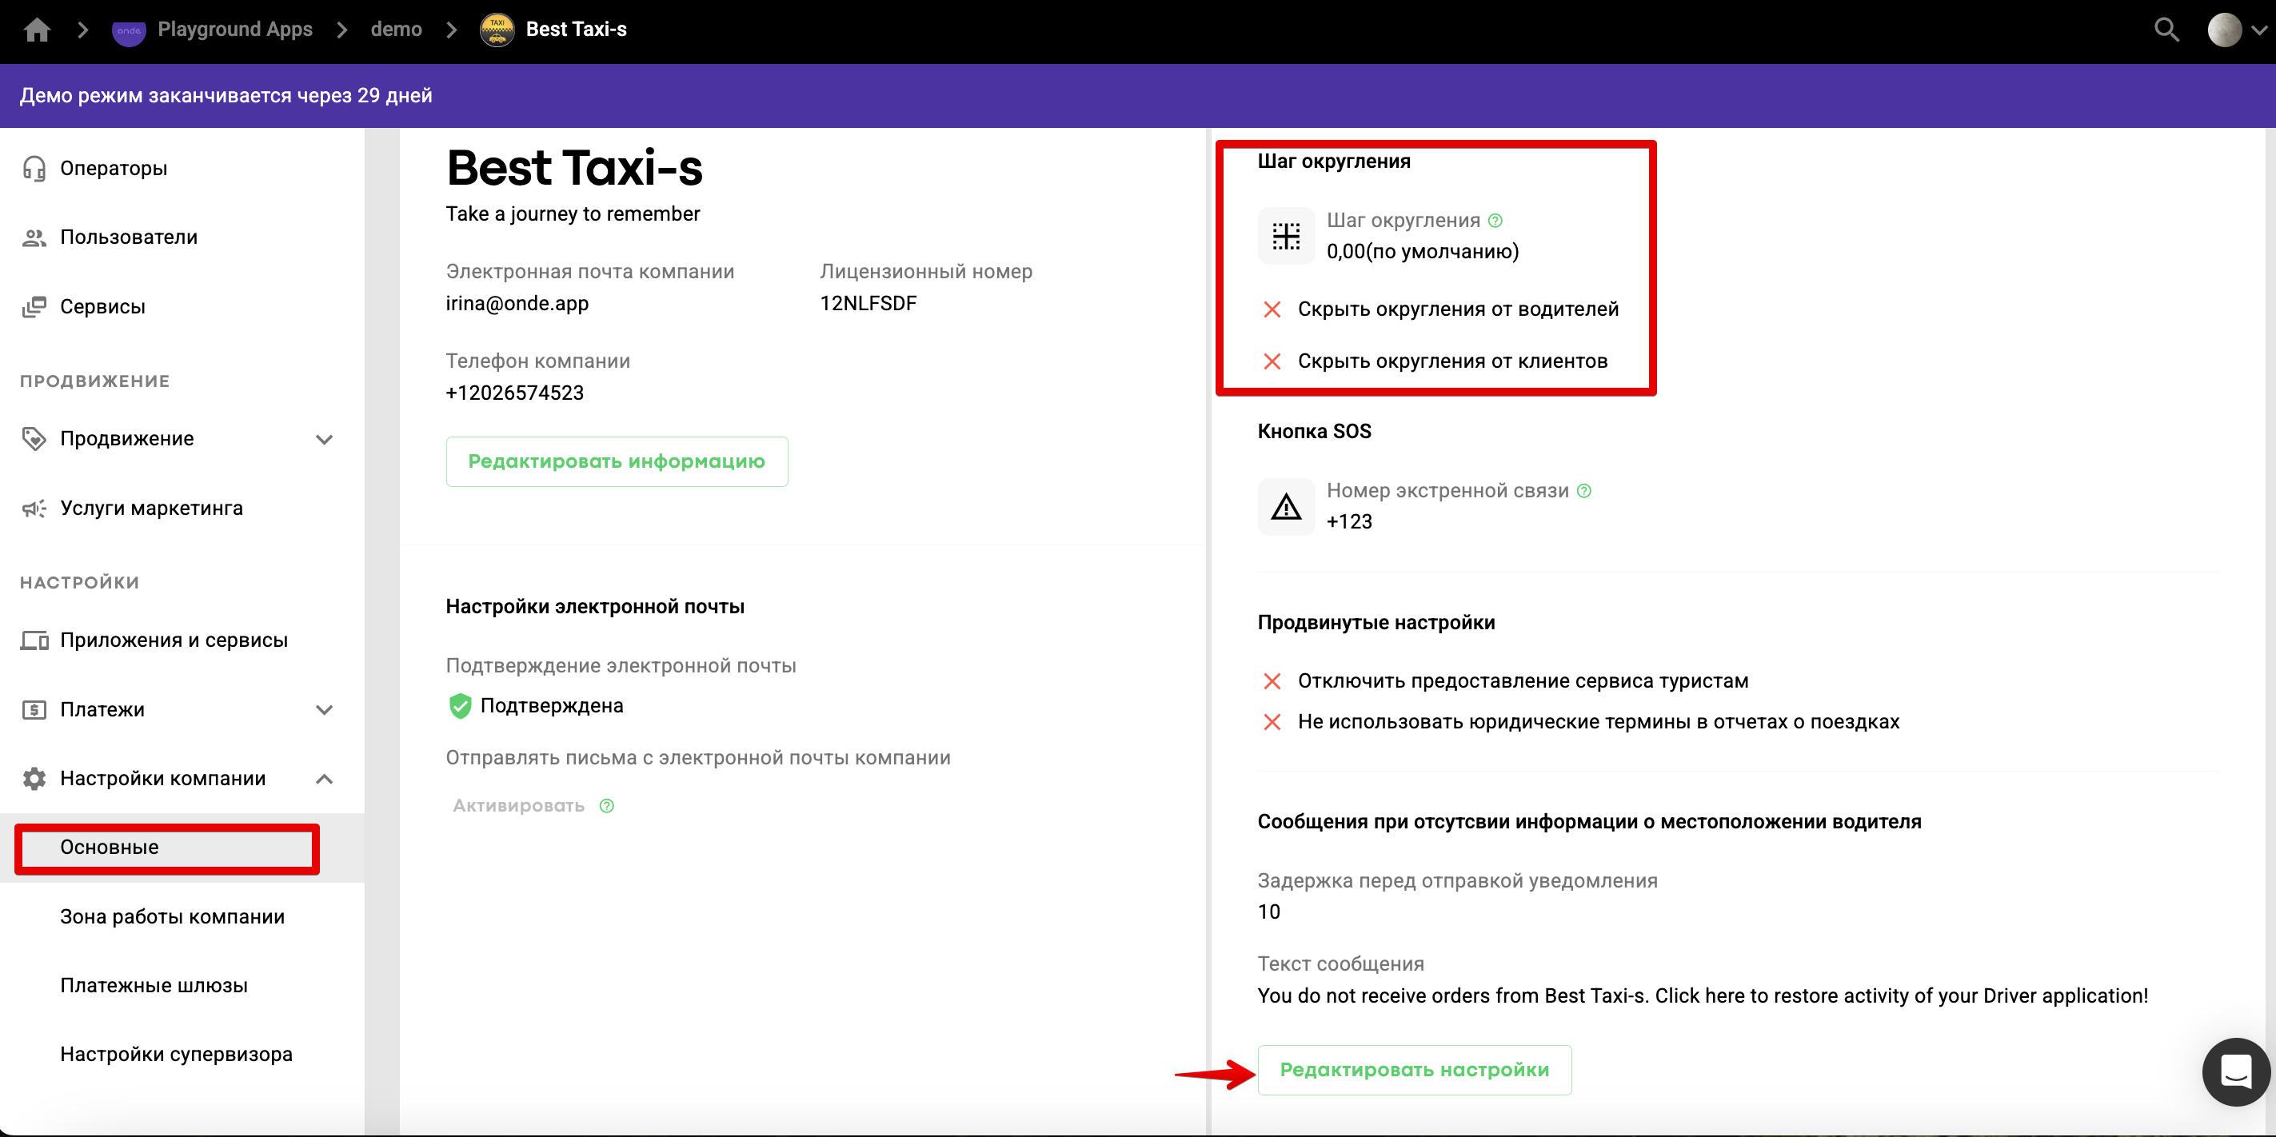
Task: Collapse the Настройки компании section
Action: pos(324,780)
